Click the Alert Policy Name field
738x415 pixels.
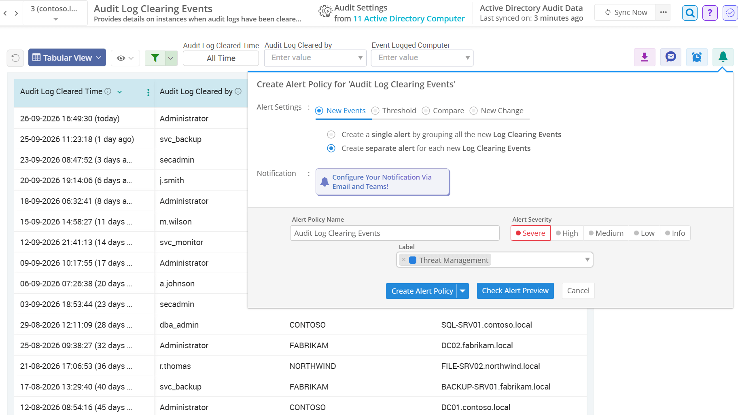pyautogui.click(x=394, y=233)
